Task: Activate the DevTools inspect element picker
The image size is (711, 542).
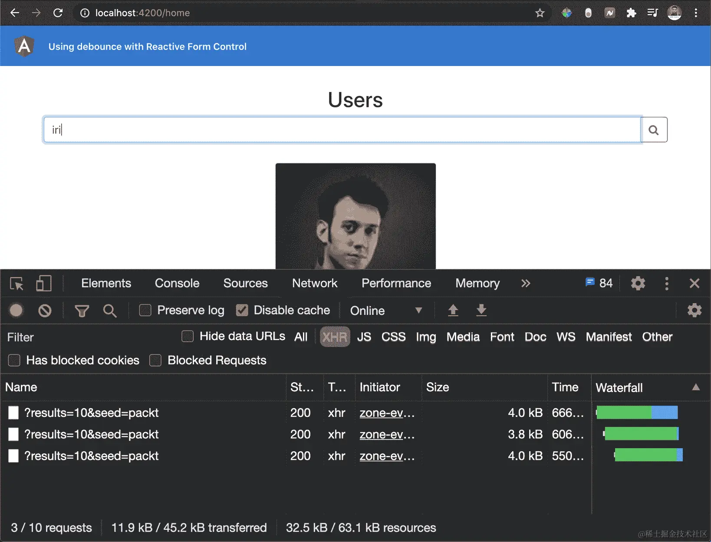Action: tap(17, 284)
